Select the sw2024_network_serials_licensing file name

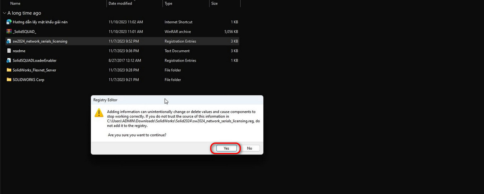(40, 41)
